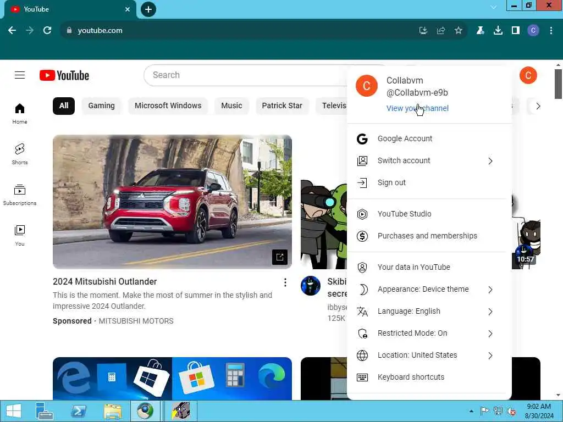Viewport: 563px width, 422px height.
Task: Click the View your channel link
Action: tap(417, 108)
